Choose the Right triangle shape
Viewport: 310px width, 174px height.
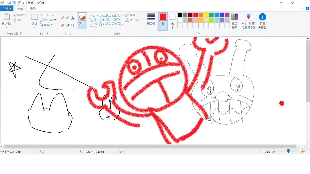tap(92, 20)
